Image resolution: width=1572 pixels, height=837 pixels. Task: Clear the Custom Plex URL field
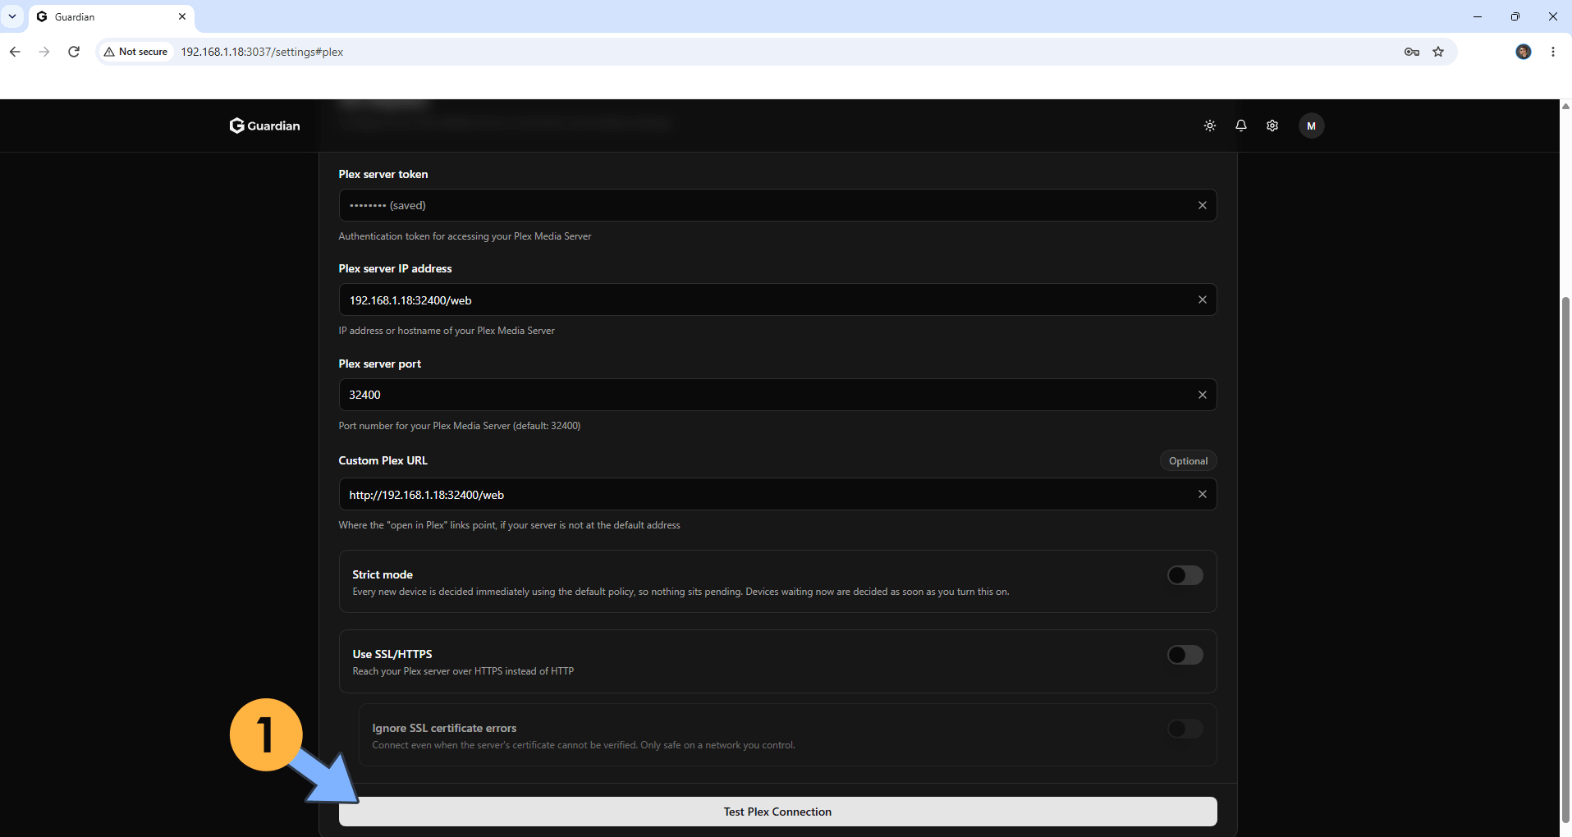[1203, 494]
